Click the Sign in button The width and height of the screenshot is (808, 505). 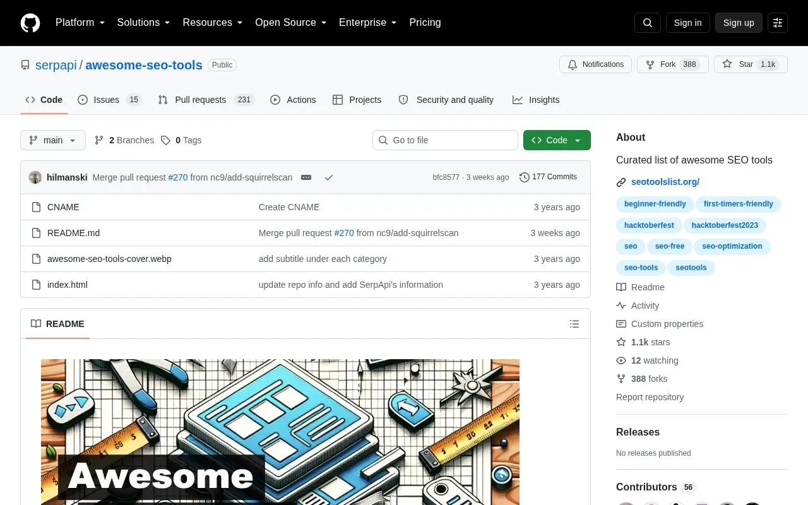pos(687,23)
